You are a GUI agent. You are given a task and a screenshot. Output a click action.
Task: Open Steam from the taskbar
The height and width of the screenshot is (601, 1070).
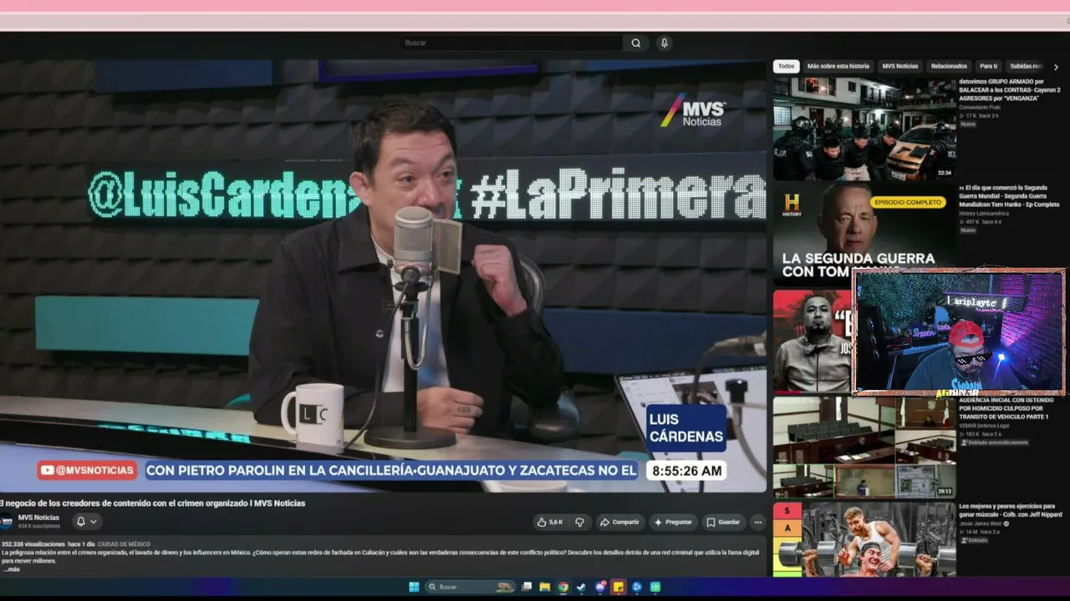tap(582, 587)
